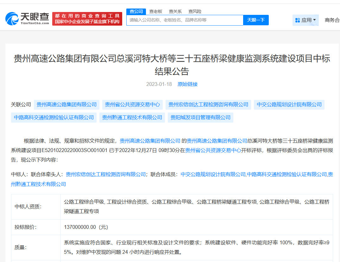Click the 中路高科交通检测检验认证有限公司 tag

[x=54, y=118]
